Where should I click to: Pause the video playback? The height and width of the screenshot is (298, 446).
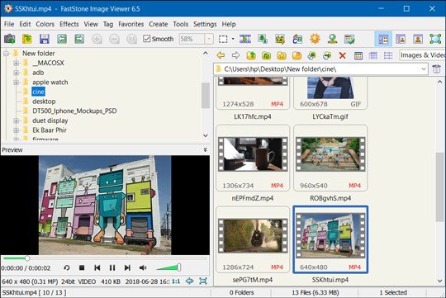[112, 267]
